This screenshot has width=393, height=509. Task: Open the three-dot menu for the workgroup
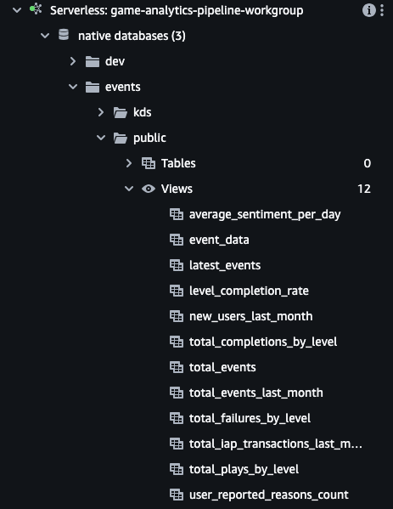tap(382, 10)
